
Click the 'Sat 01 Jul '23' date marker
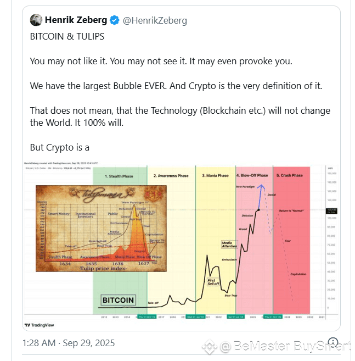(236, 317)
